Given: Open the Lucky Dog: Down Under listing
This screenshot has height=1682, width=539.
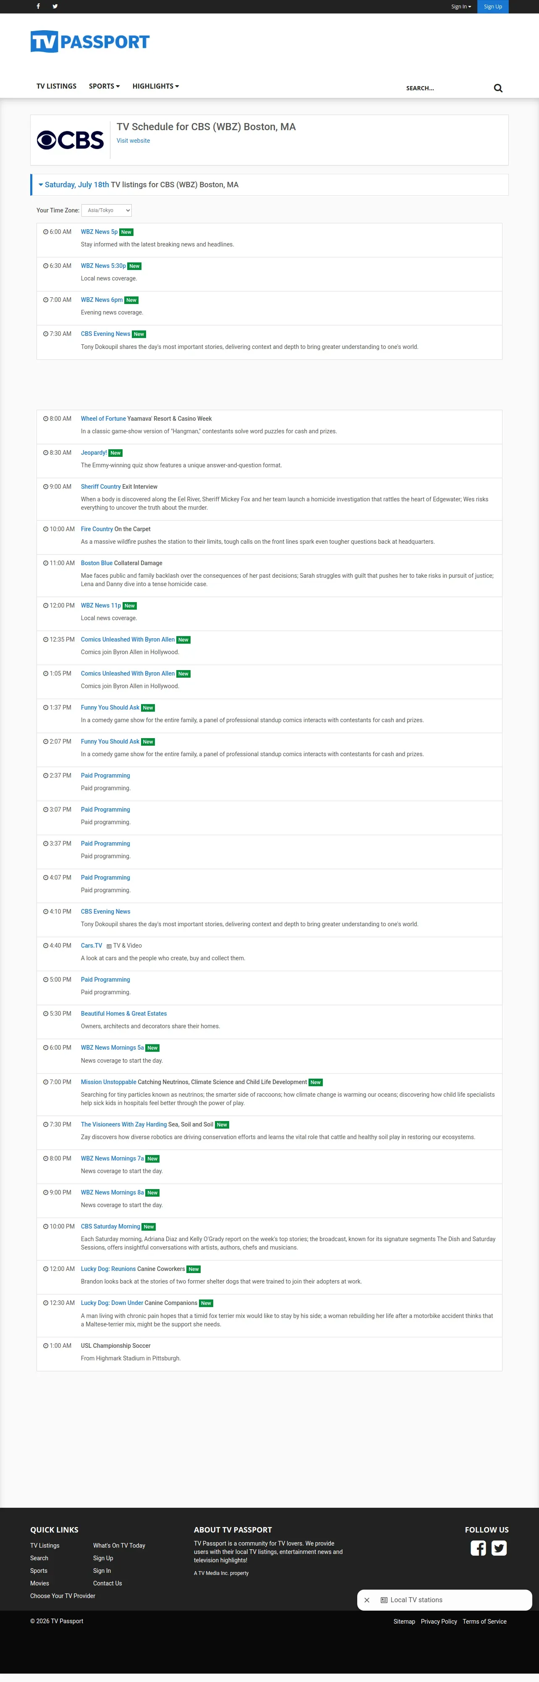Looking at the screenshot, I should point(112,1302).
